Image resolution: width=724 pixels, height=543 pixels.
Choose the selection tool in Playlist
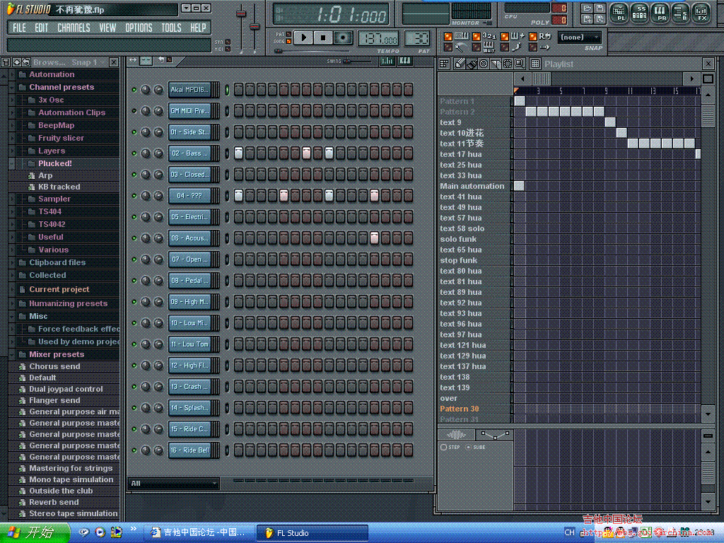tap(508, 64)
